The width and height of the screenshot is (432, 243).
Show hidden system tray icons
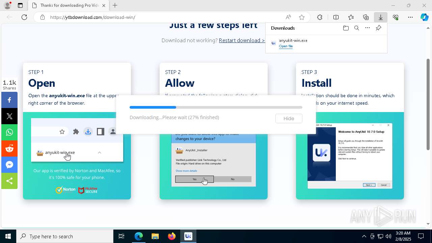[x=364, y=236]
